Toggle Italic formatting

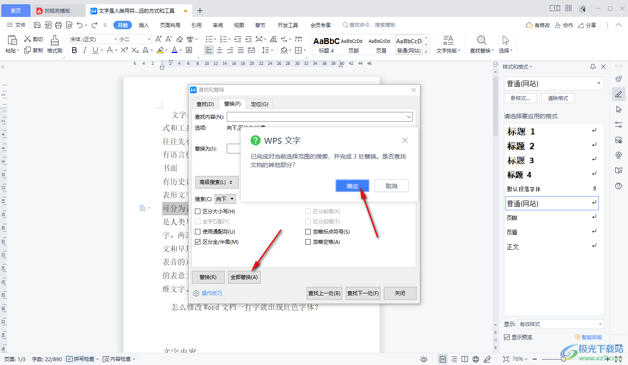pyautogui.click(x=84, y=50)
